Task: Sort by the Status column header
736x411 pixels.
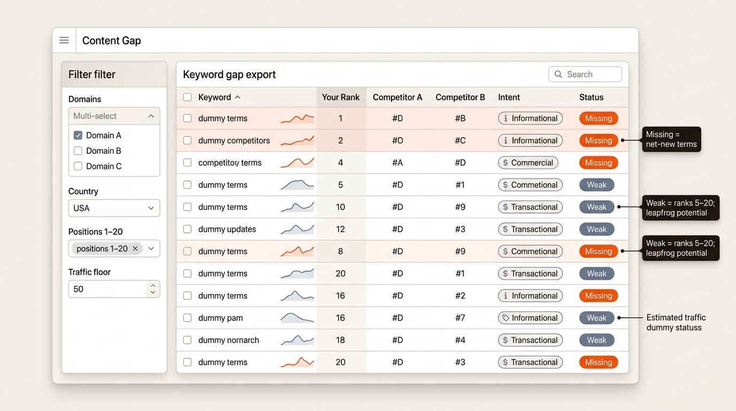Action: [x=591, y=97]
